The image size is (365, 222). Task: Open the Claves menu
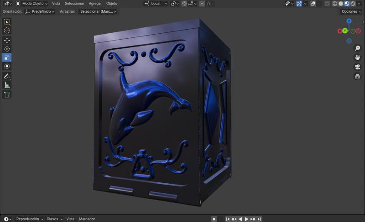point(54,219)
